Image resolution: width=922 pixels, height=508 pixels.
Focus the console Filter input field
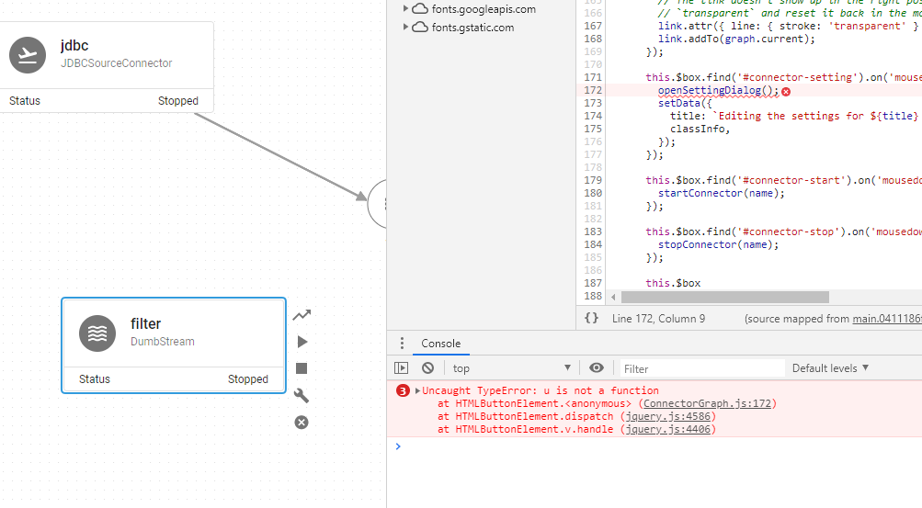702,368
